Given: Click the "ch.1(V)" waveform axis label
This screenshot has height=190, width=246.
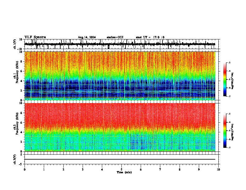Looking at the screenshot, I should coord(15,44).
